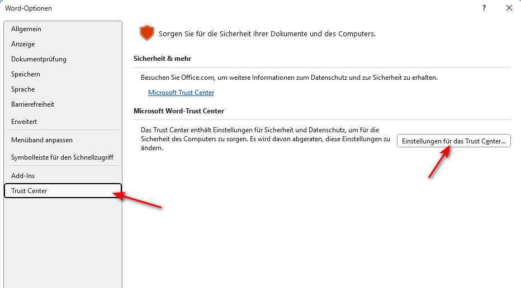521x288 pixels.
Task: Click the orange shield security icon
Action: (146, 33)
